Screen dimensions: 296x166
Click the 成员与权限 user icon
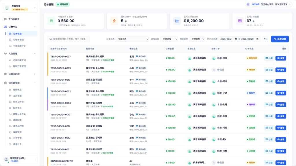(x=10, y=126)
